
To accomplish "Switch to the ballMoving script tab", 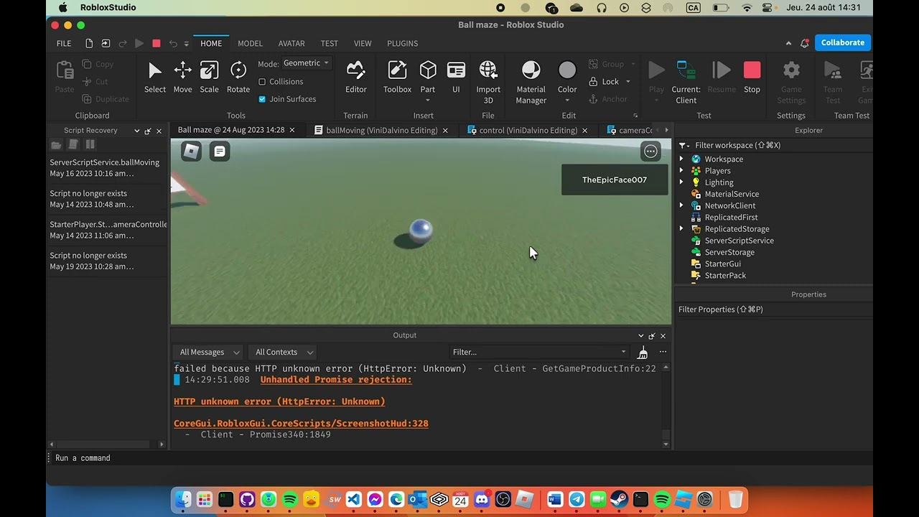I will (381, 131).
